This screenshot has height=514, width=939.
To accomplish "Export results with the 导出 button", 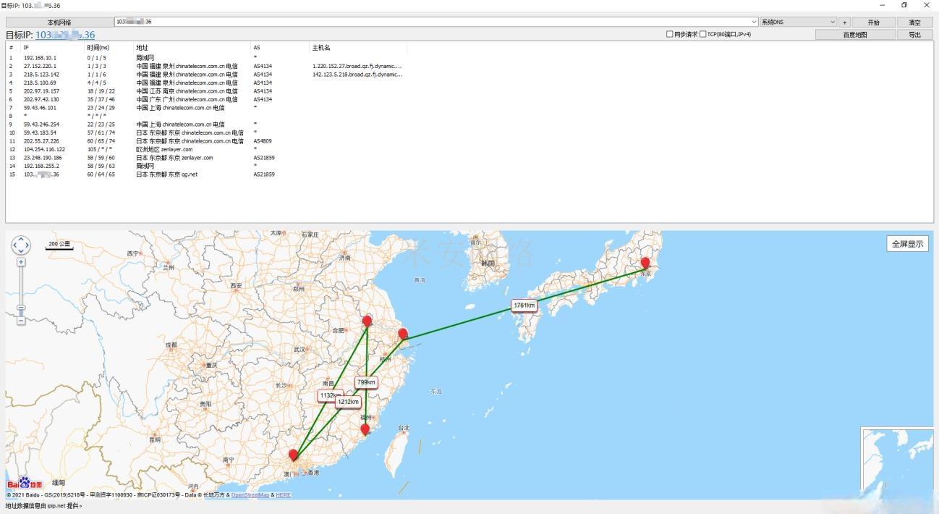I will point(915,34).
